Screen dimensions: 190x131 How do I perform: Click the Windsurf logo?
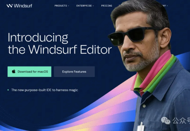[19, 6]
